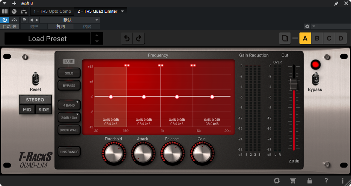Select band 1 gain point in the graph
Image resolution: width=351 pixels, height=186 pixels.
[x=111, y=97]
